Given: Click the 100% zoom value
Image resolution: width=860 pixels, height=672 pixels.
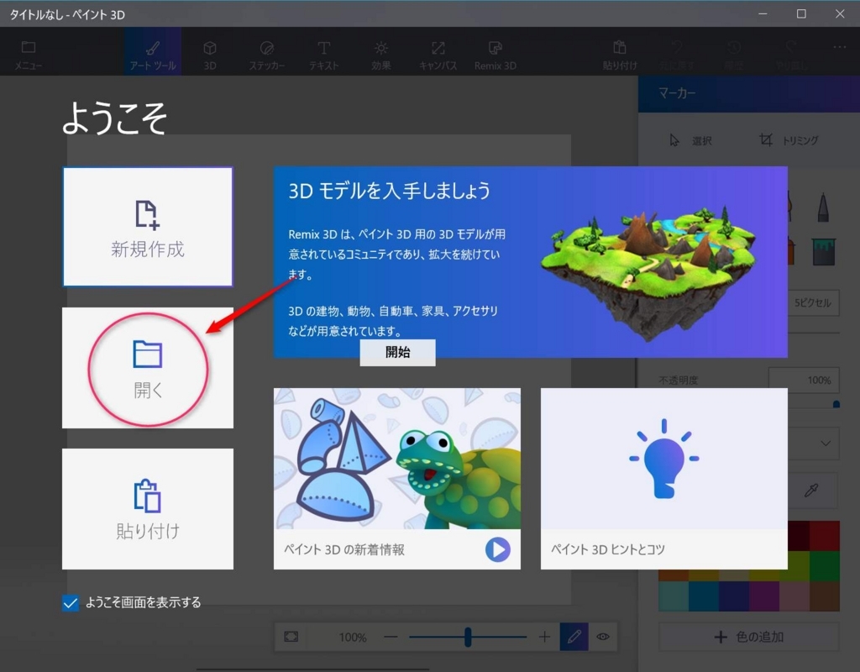Looking at the screenshot, I should pos(353,637).
